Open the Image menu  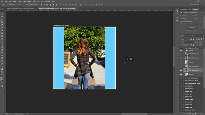coord(14,1)
